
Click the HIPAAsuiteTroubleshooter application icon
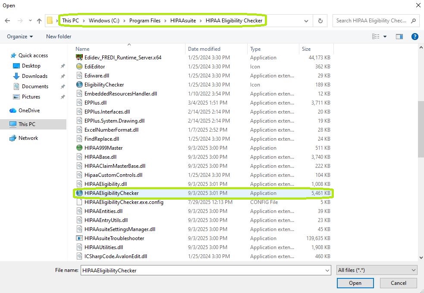tap(79, 238)
